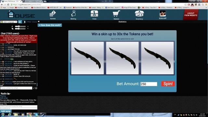Open Internet Explorer from the taskbar
The image size is (208, 117).
point(9,115)
